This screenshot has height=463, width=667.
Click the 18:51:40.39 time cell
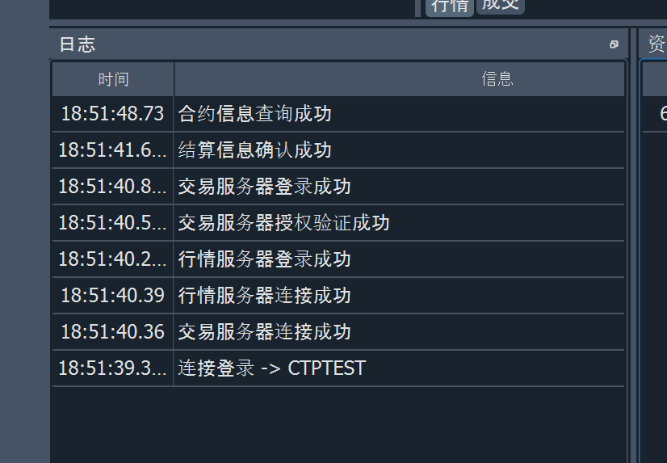(112, 296)
